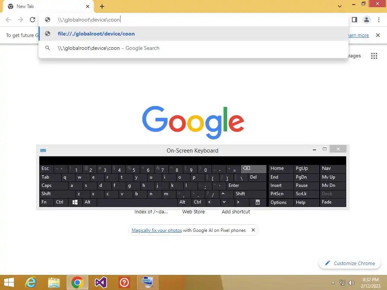This screenshot has height=290, width=387.
Task: Toggle the left Ctrl key
Action: 61,202
